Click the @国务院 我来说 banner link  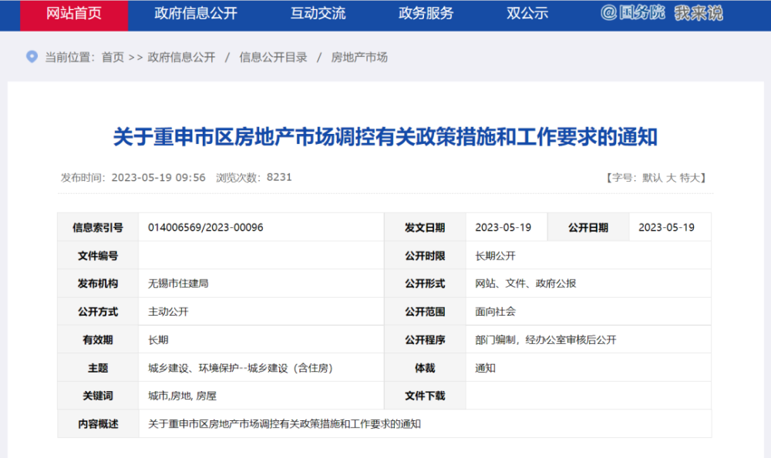pyautogui.click(x=662, y=13)
